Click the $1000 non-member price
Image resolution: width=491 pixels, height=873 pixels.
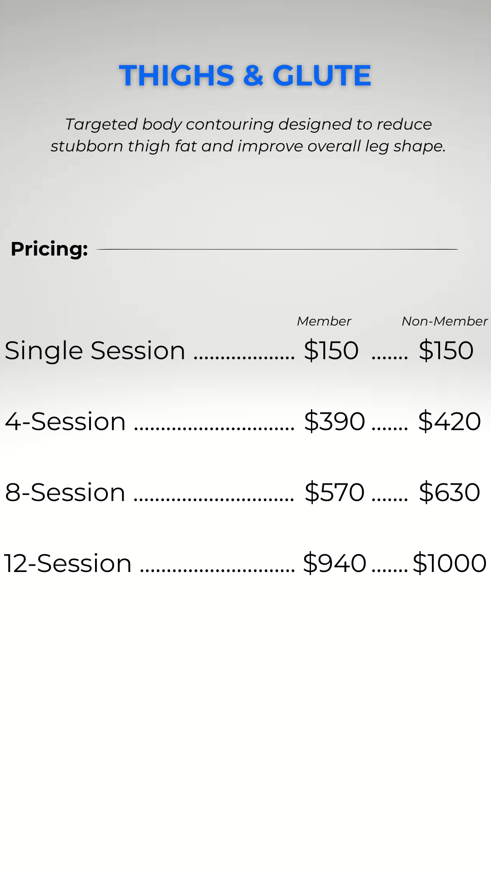click(x=450, y=563)
